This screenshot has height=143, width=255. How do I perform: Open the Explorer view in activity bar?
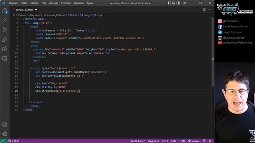coord(5,11)
